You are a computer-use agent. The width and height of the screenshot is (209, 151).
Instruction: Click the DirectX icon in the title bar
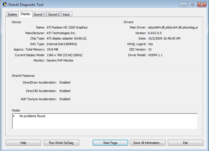[5, 5]
